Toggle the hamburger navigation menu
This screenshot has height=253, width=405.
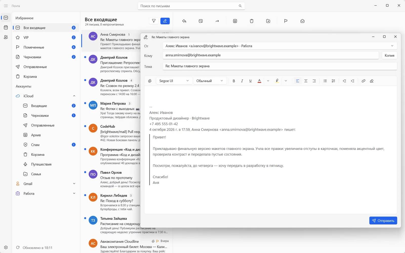point(6,6)
